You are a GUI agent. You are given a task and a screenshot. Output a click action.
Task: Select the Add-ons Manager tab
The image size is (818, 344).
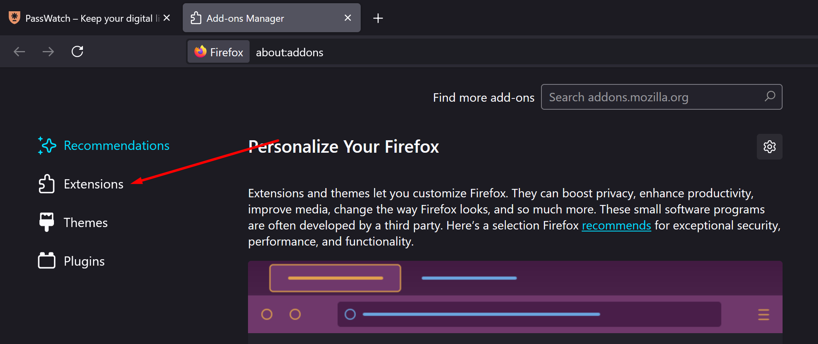[x=272, y=18]
